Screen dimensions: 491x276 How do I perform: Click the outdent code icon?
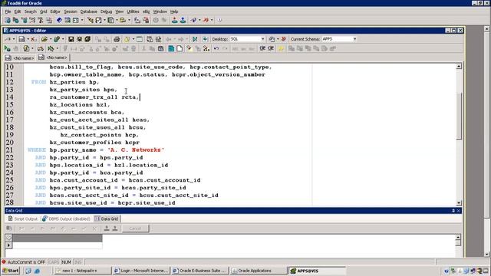271,48
